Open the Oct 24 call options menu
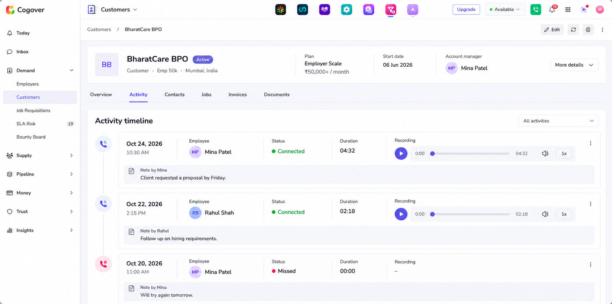Viewport: 612px width, 304px height. coord(591,143)
